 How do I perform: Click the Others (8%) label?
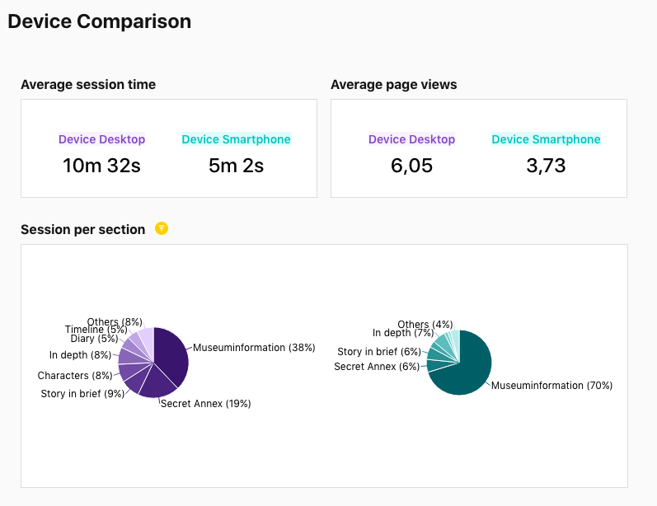pyautogui.click(x=115, y=321)
